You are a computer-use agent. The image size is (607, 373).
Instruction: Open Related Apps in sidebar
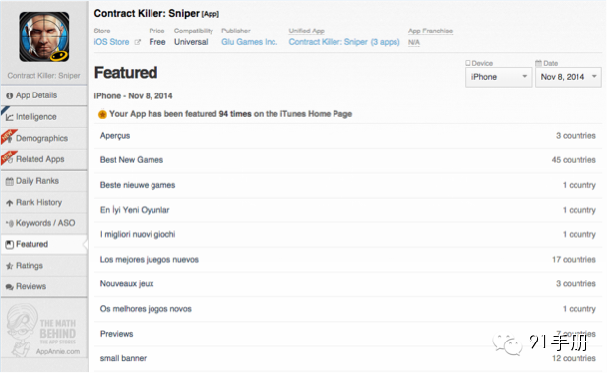coord(43,159)
